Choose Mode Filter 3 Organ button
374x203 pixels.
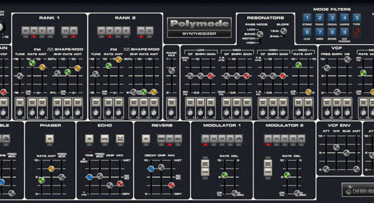[332, 18]
